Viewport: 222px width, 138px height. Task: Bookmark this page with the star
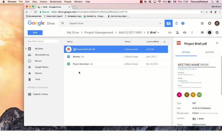(x=202, y=12)
